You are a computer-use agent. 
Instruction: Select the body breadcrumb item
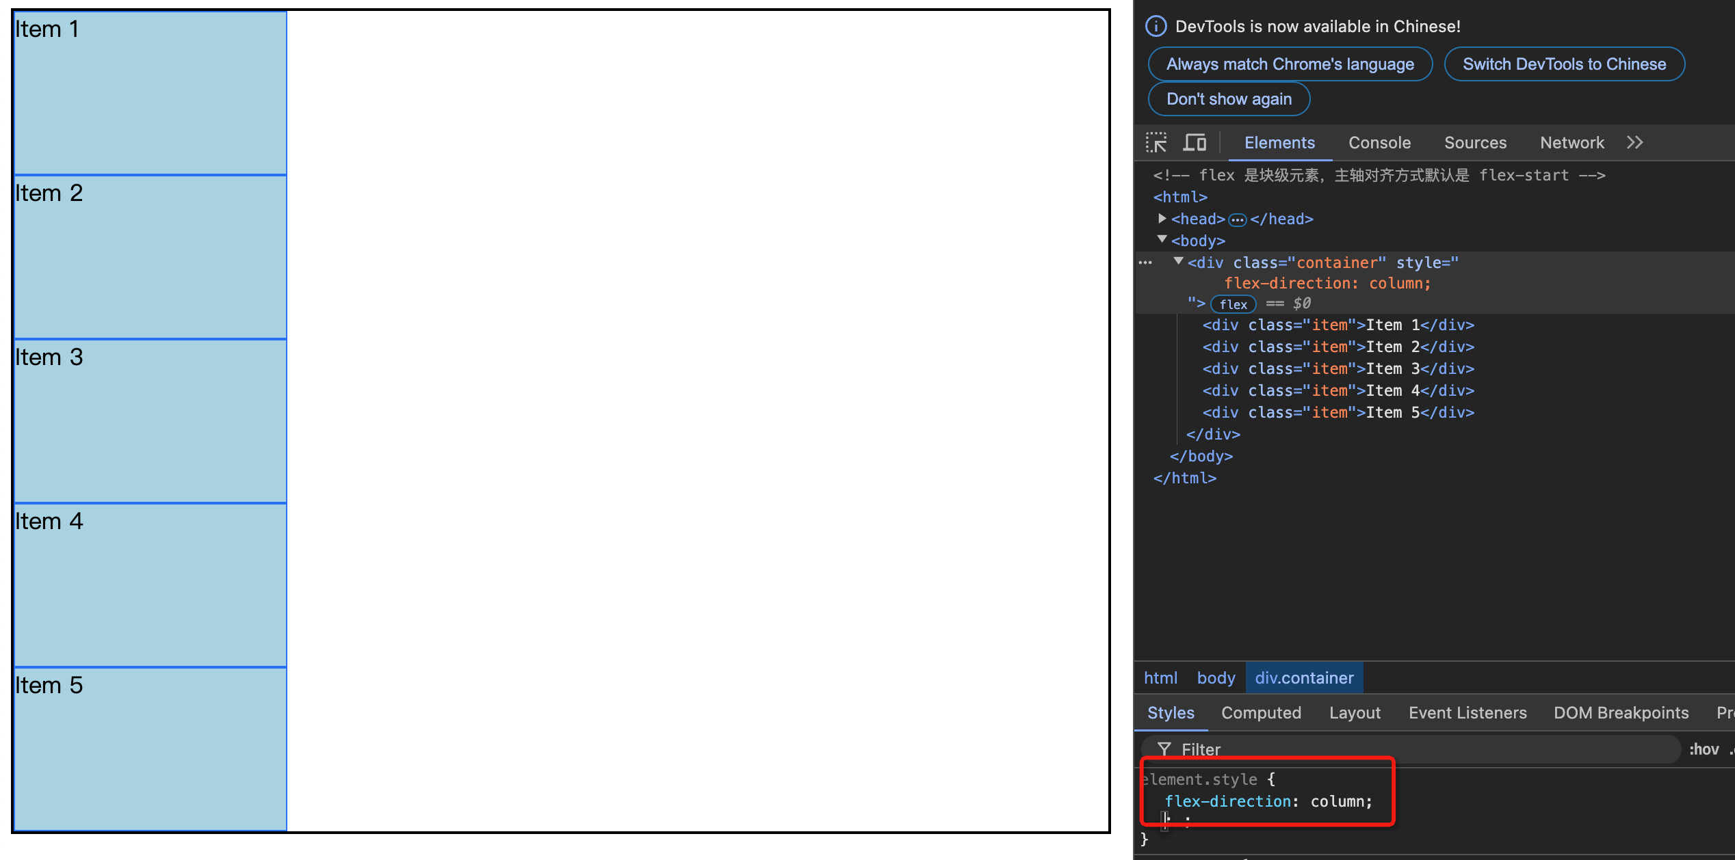[1216, 677]
